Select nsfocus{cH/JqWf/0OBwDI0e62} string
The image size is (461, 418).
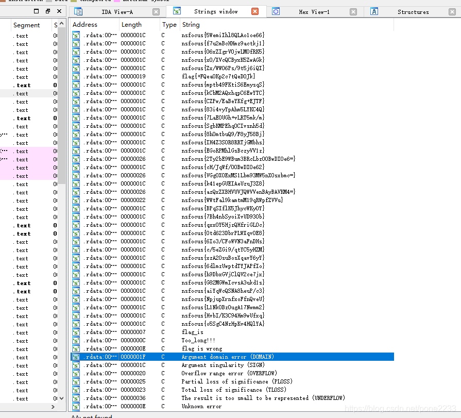[x=223, y=167]
